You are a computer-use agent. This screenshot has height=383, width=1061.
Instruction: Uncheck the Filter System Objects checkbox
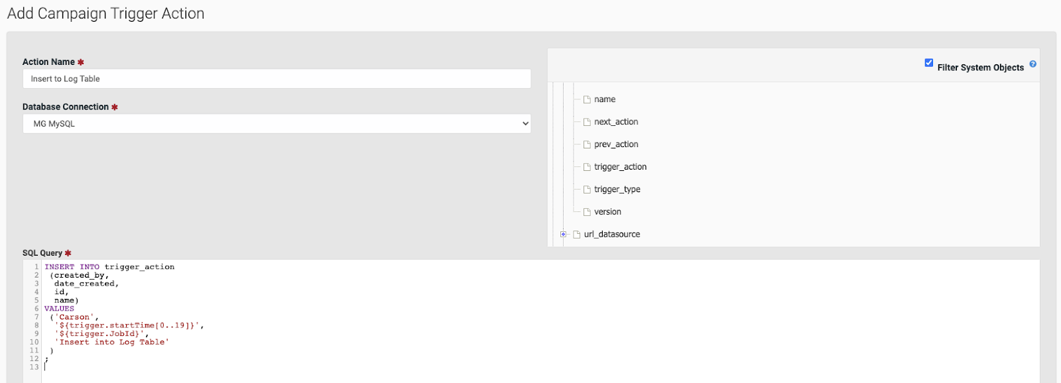pos(929,63)
